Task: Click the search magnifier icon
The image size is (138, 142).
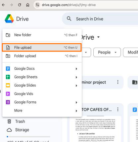Action: click(x=69, y=19)
